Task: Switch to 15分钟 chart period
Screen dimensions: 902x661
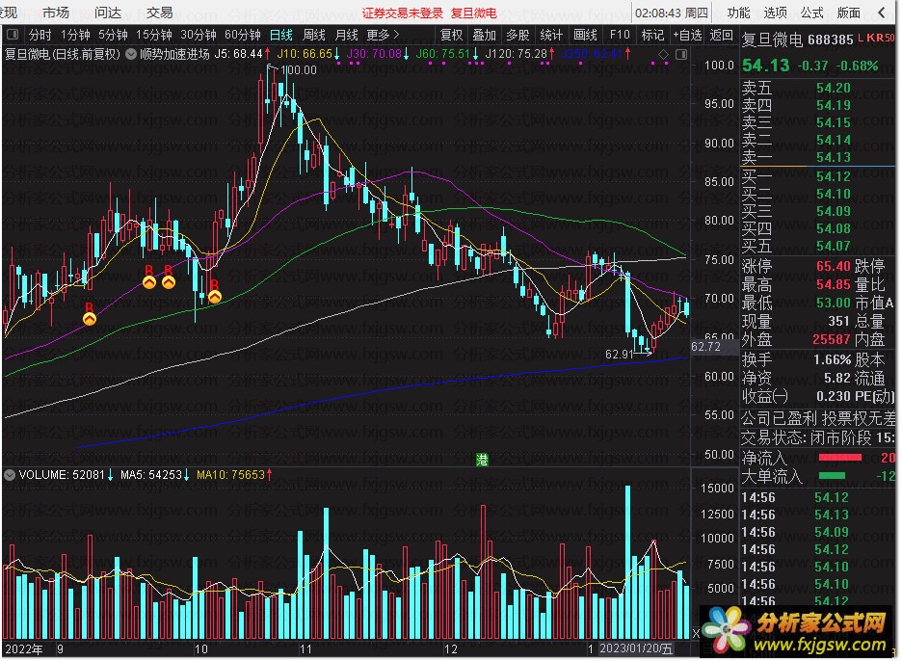Action: pos(153,35)
